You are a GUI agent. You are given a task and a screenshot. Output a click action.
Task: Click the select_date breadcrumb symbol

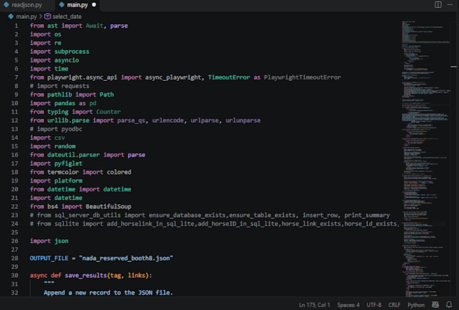(67, 17)
